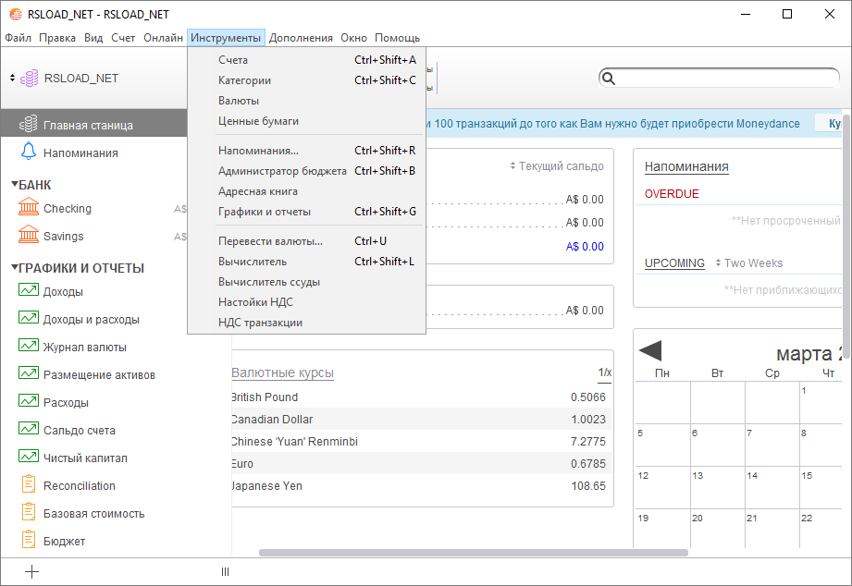Choose Графики и отчеты from the menu

click(306, 212)
